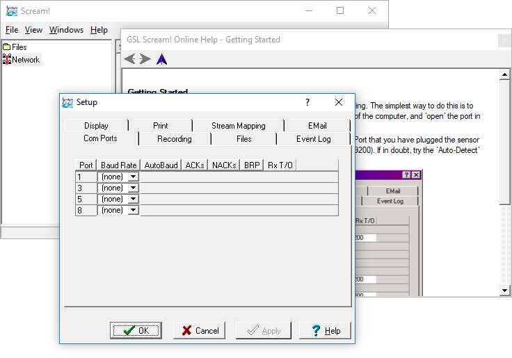The width and height of the screenshot is (512, 358).
Task: Open baud rate dropdown for port 3
Action: tap(134, 188)
